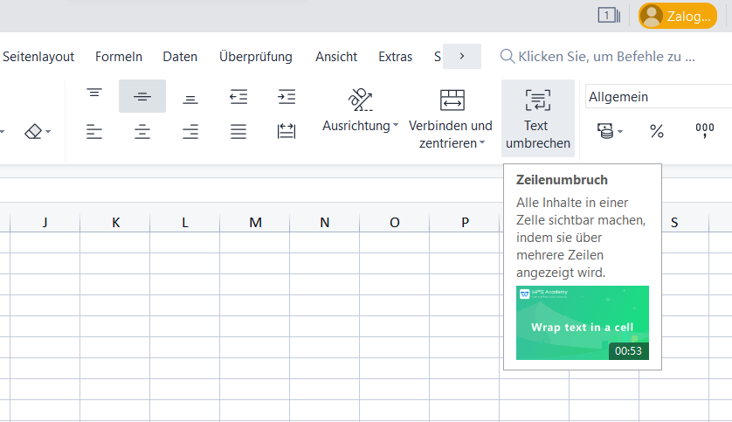The width and height of the screenshot is (732, 422).
Task: Toggle middle vertical alignment
Action: (x=142, y=96)
